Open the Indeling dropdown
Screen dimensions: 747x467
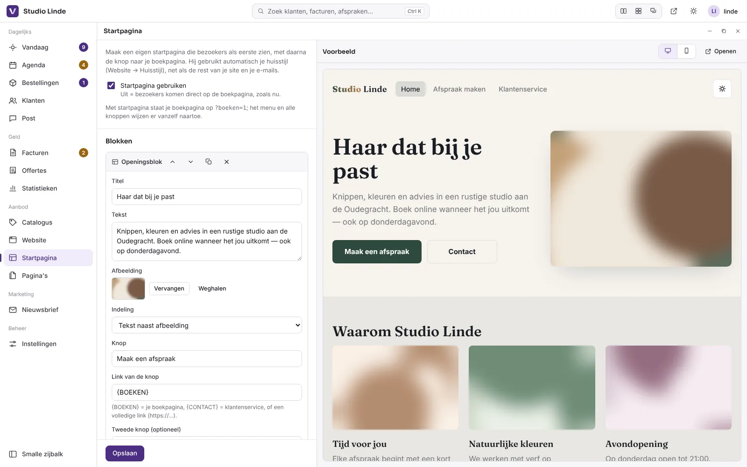[207, 325]
